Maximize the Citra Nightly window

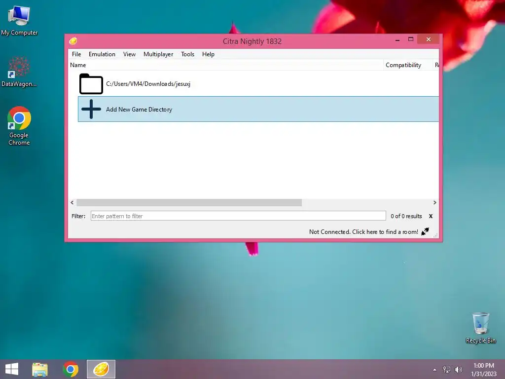tap(411, 39)
